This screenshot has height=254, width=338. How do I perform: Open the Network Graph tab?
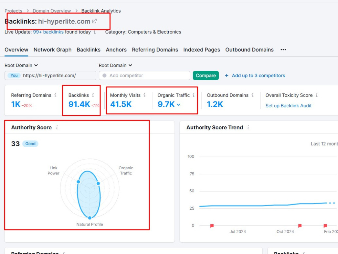click(x=53, y=50)
